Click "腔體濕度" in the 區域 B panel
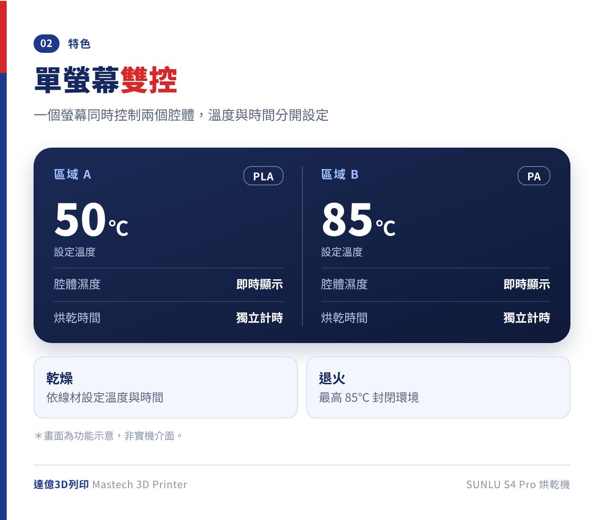 344,284
